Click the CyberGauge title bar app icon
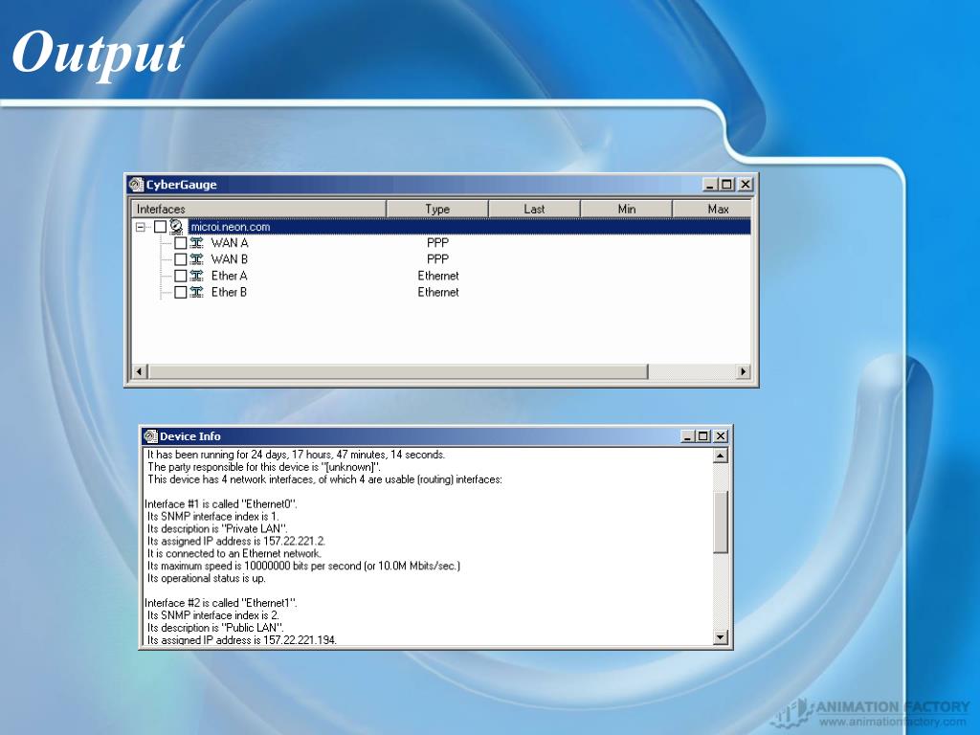Image resolution: width=980 pixels, height=735 pixels. coord(136,185)
